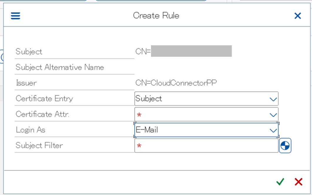Open the Subject Filter pie-chart helper button
Image resolution: width=312 pixels, height=195 pixels.
pyautogui.click(x=285, y=146)
